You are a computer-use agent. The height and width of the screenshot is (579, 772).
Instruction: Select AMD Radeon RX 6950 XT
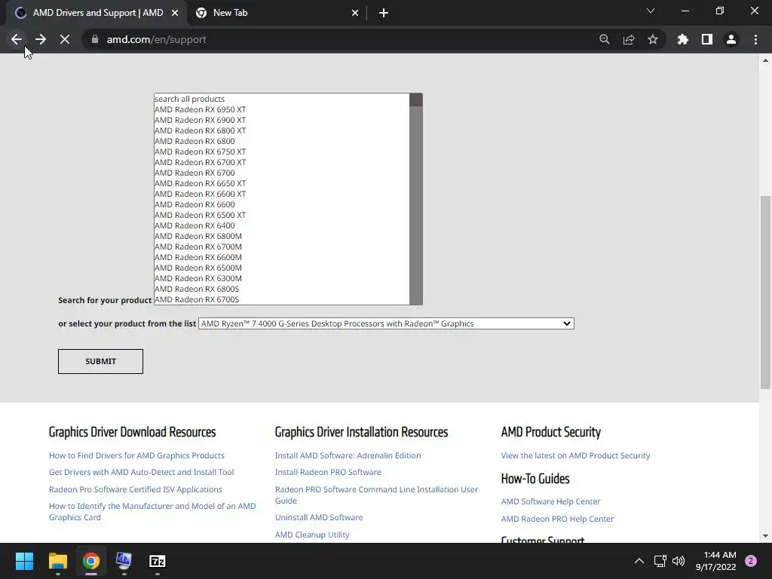[x=282, y=109]
